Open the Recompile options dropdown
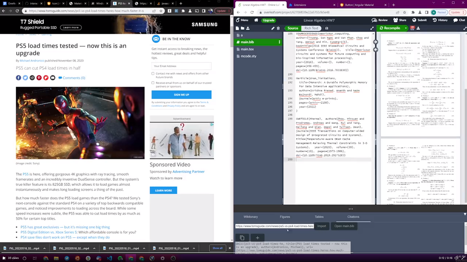 [x=406, y=28]
